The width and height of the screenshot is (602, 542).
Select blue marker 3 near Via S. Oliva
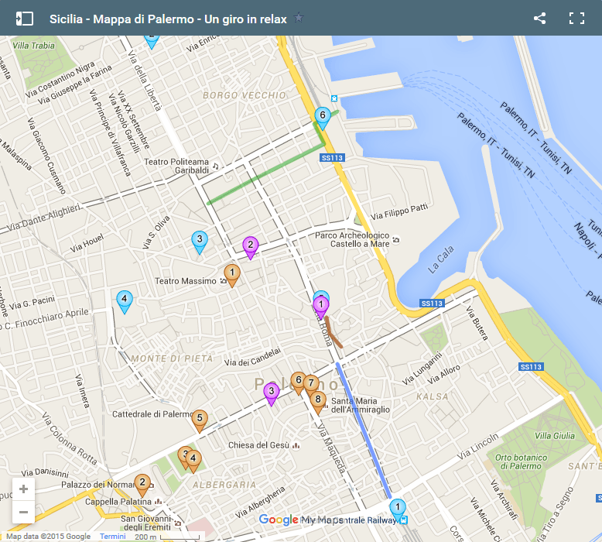click(199, 240)
